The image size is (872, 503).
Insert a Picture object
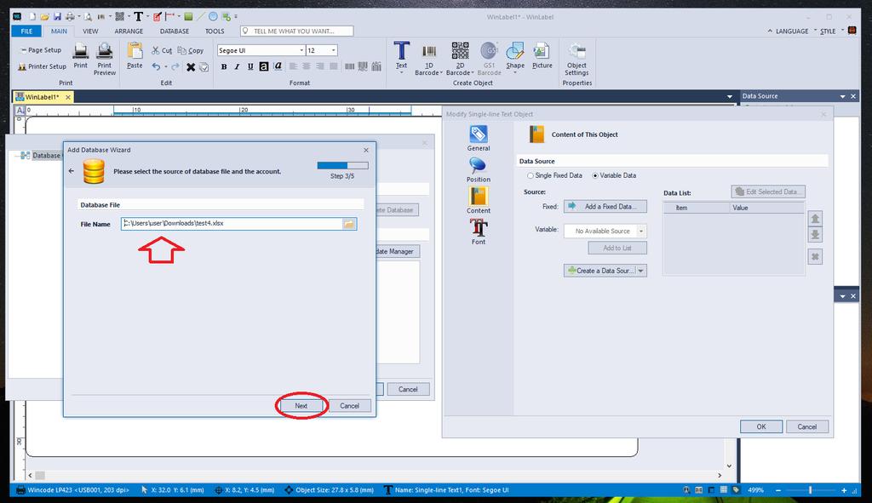542,55
